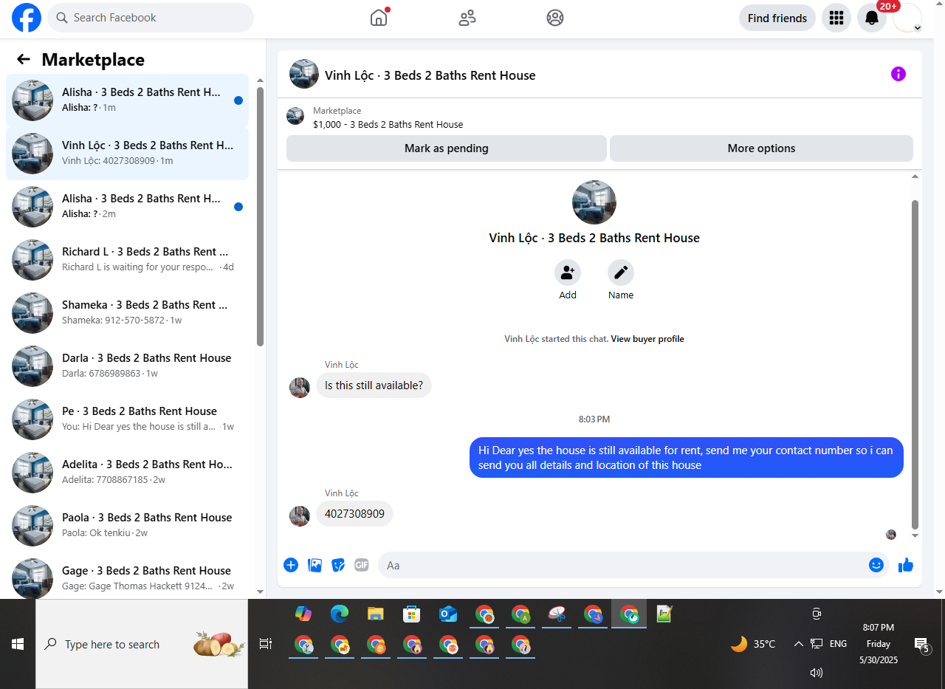945x689 pixels.
Task: Open conversation information purple info icon
Action: click(x=898, y=74)
